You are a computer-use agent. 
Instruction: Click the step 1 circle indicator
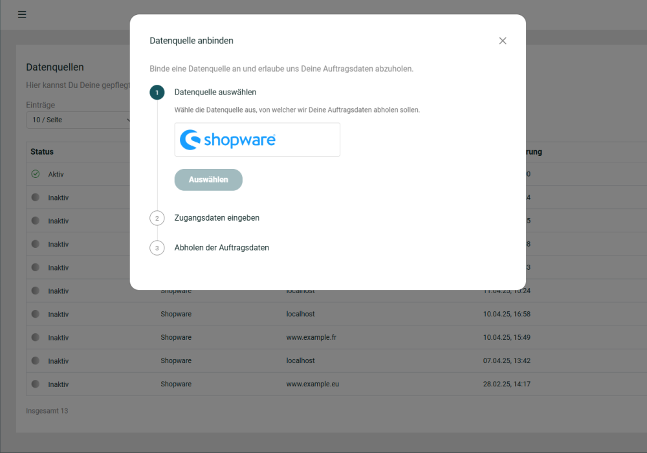tap(157, 93)
